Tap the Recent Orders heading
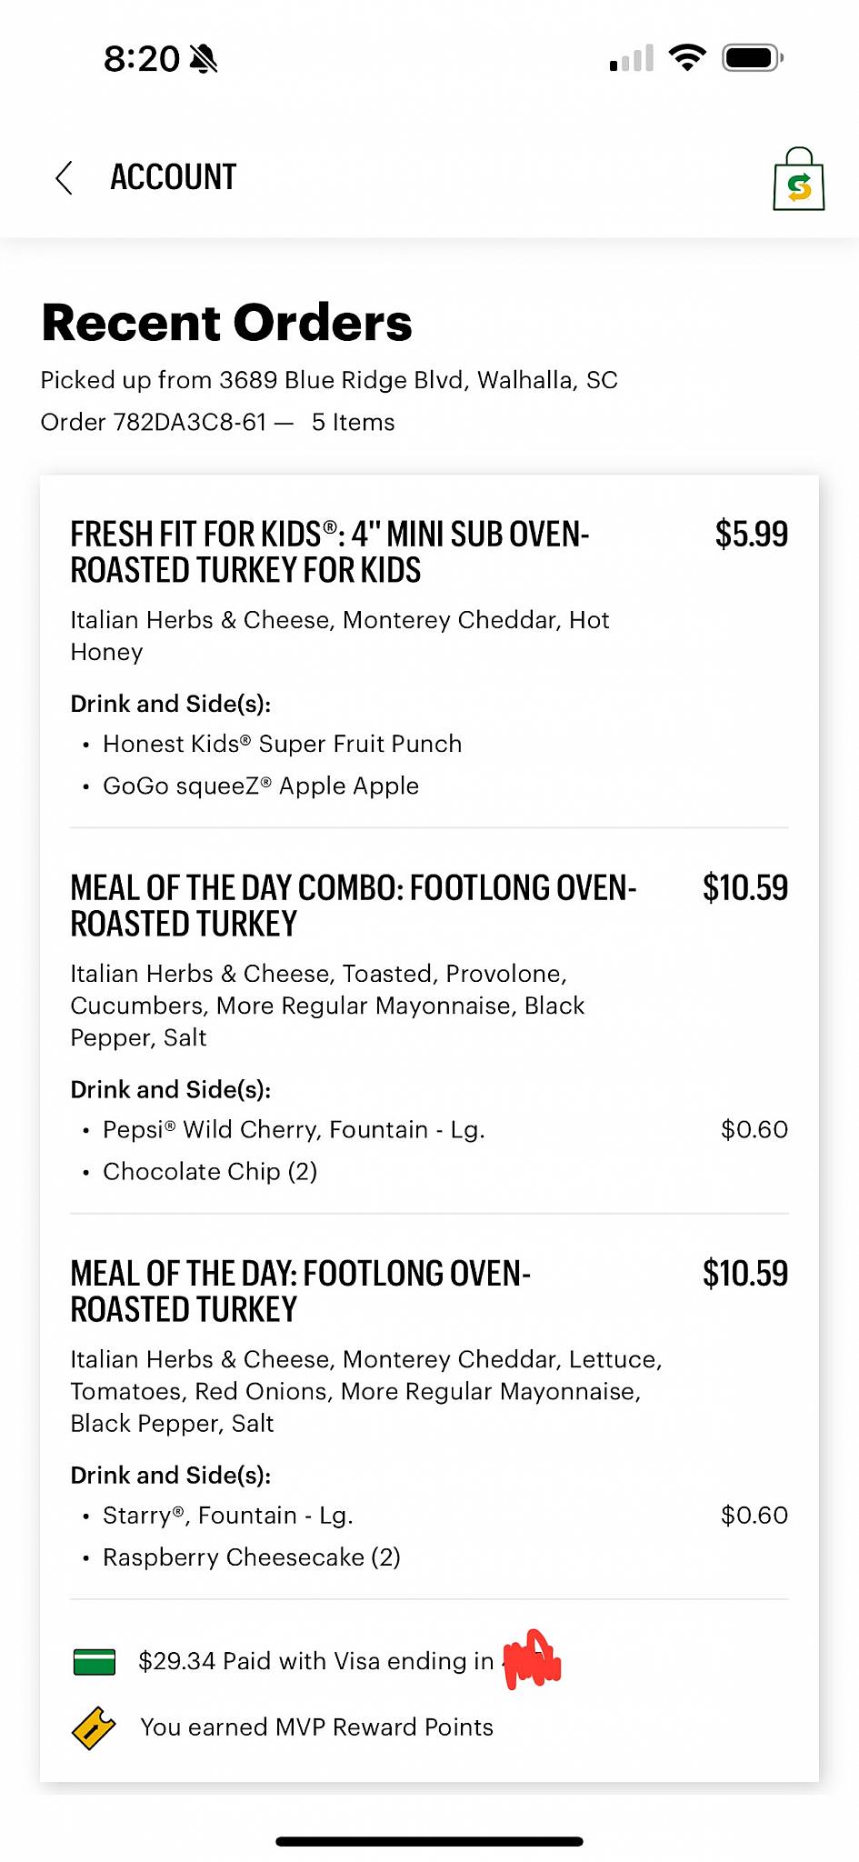 pos(227,323)
